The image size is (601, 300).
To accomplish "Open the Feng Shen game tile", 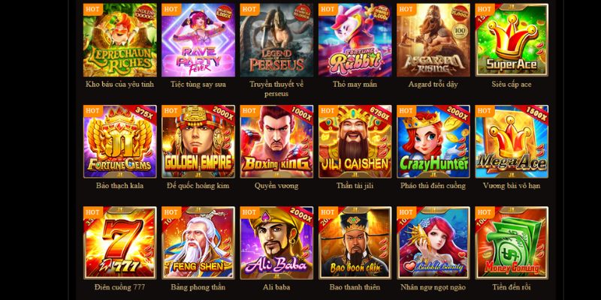I will [x=198, y=243].
